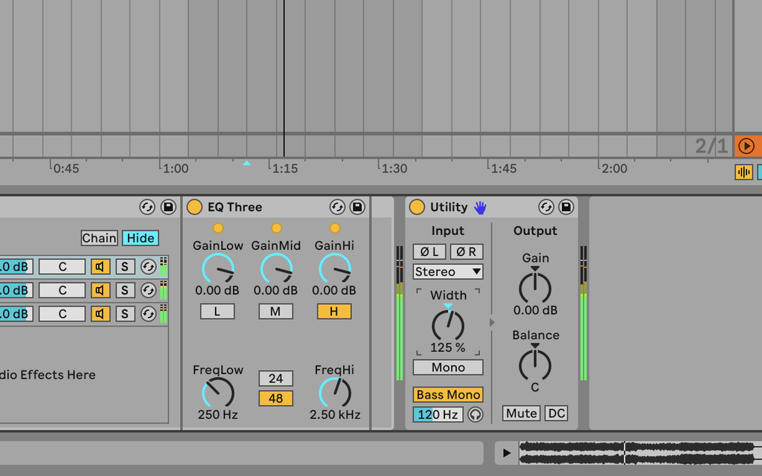Viewport: 762px width, 476px height.
Task: Deactivate the Bass Mono toggle
Action: [447, 394]
